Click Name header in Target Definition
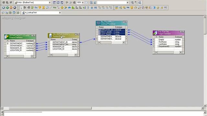This screenshot has width=207, height=116. (166, 37)
